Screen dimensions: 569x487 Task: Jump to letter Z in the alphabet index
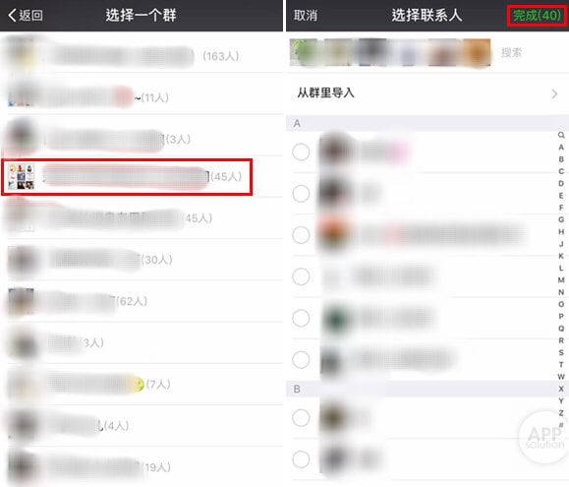click(x=561, y=413)
